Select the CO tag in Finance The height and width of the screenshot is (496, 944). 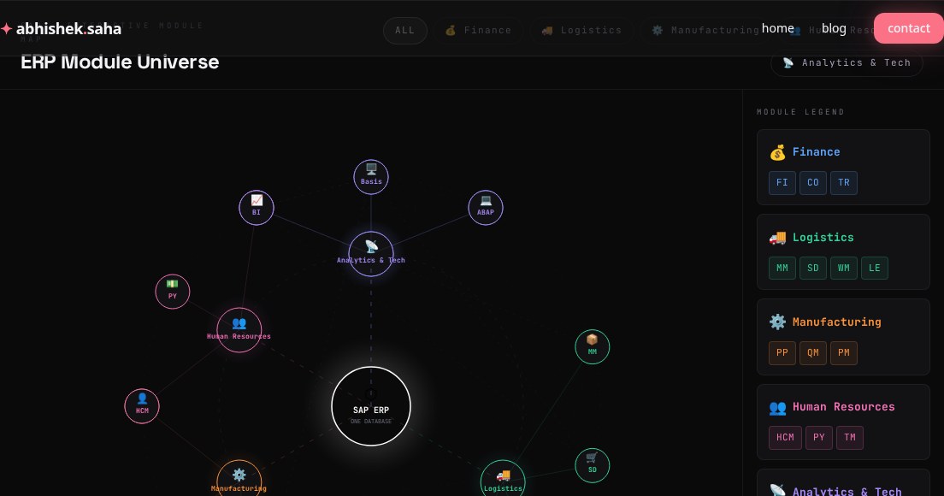[813, 183]
